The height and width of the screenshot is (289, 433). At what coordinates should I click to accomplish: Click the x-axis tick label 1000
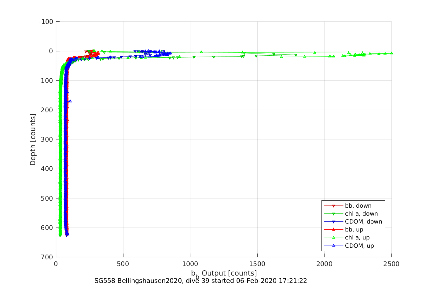[x=190, y=264]
